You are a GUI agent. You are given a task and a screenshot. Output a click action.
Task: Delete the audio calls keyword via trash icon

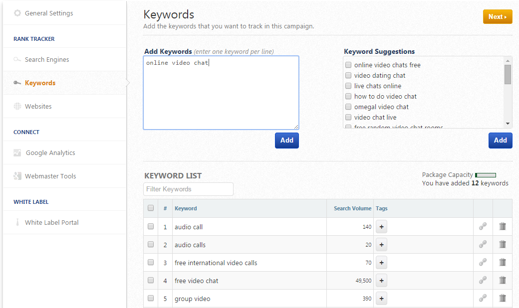503,245
